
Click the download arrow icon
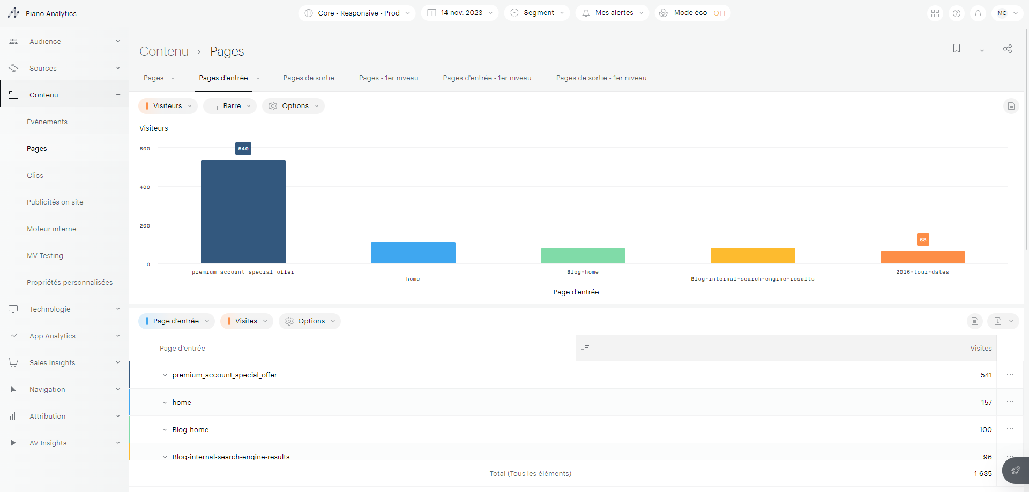(982, 49)
